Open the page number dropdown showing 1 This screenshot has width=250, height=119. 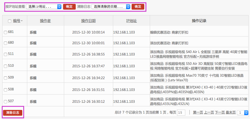click(x=243, y=113)
